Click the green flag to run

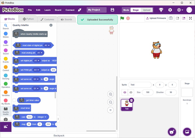[x=122, y=18]
